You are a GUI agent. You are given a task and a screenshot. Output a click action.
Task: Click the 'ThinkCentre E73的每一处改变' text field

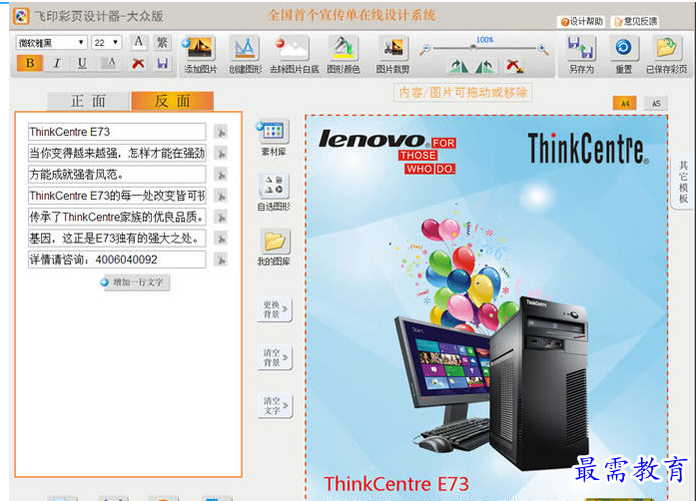pyautogui.click(x=117, y=196)
